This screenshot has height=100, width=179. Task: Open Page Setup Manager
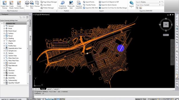49,2
